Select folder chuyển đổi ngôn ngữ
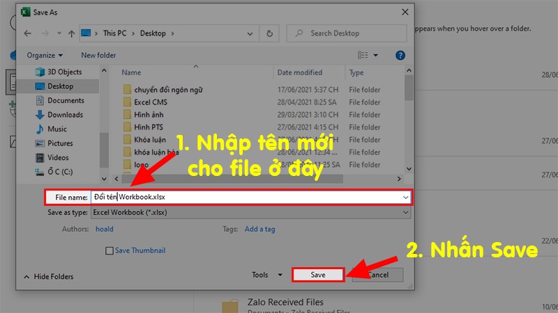558x313 pixels. click(x=168, y=90)
